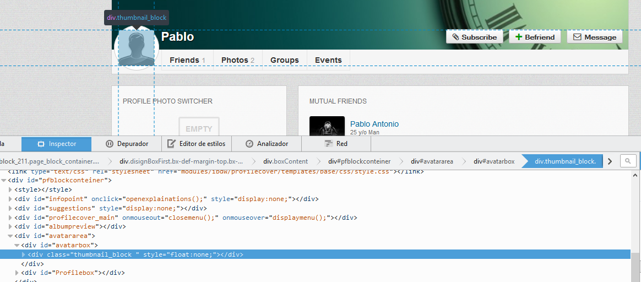Image resolution: width=641 pixels, height=282 pixels.
Task: Open Pablo Antonio profile link
Action: [x=374, y=124]
